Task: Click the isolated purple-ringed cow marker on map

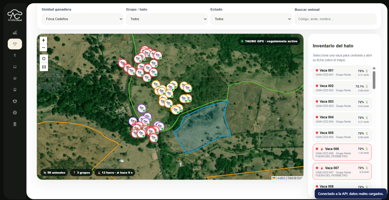Action: (142, 108)
